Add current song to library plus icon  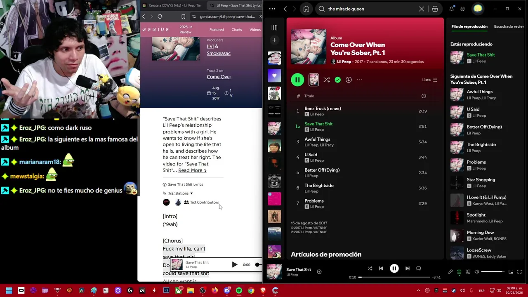(319, 271)
